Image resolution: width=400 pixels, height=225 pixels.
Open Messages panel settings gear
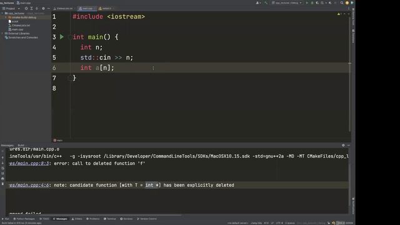pos(343,145)
